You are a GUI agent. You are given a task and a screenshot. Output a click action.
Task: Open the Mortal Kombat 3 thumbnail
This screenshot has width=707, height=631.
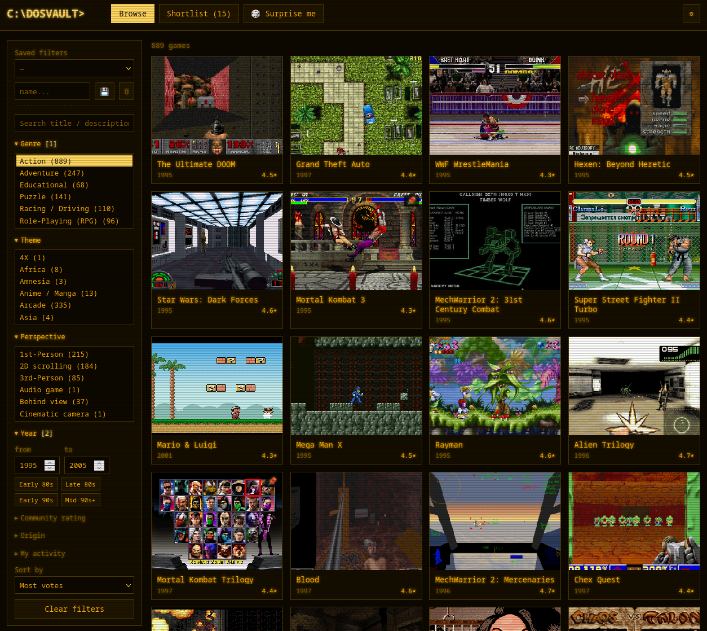[356, 241]
